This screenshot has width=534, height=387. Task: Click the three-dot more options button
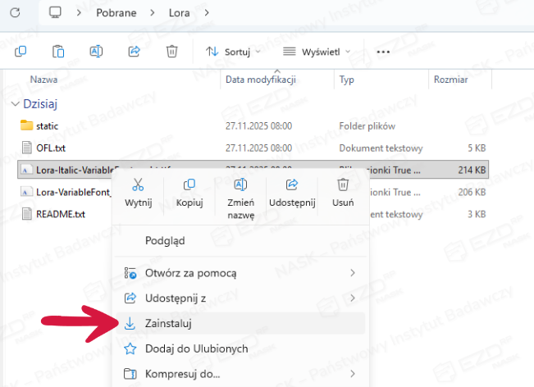382,52
